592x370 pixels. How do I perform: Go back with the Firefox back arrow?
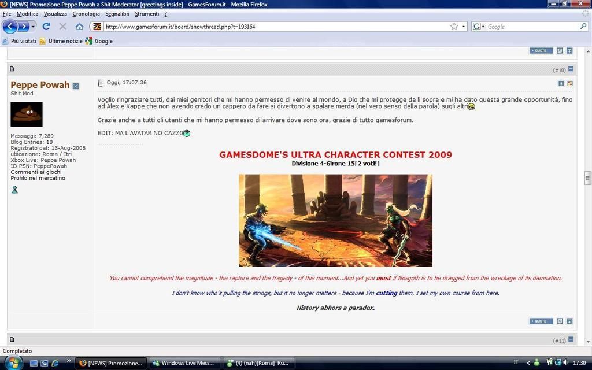coord(10,27)
